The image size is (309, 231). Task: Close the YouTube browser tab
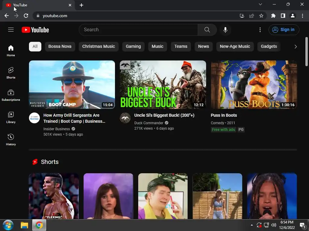(70, 5)
